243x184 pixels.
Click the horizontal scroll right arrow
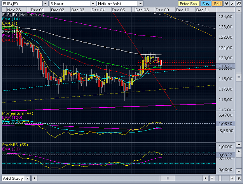coord(206,178)
